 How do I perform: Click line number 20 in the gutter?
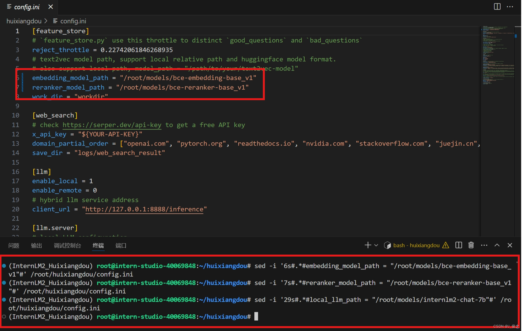[16, 209]
